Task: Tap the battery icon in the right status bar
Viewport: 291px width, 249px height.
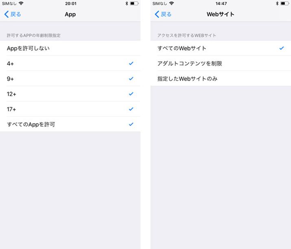Action: [x=285, y=3]
